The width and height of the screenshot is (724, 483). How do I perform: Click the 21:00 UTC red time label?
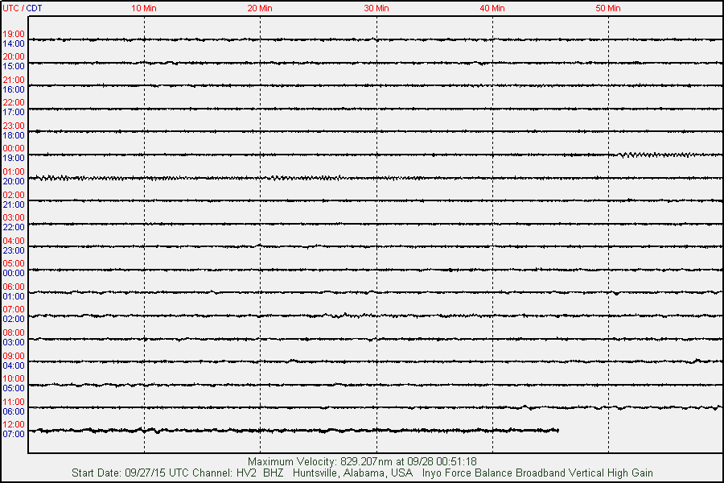[x=14, y=80]
